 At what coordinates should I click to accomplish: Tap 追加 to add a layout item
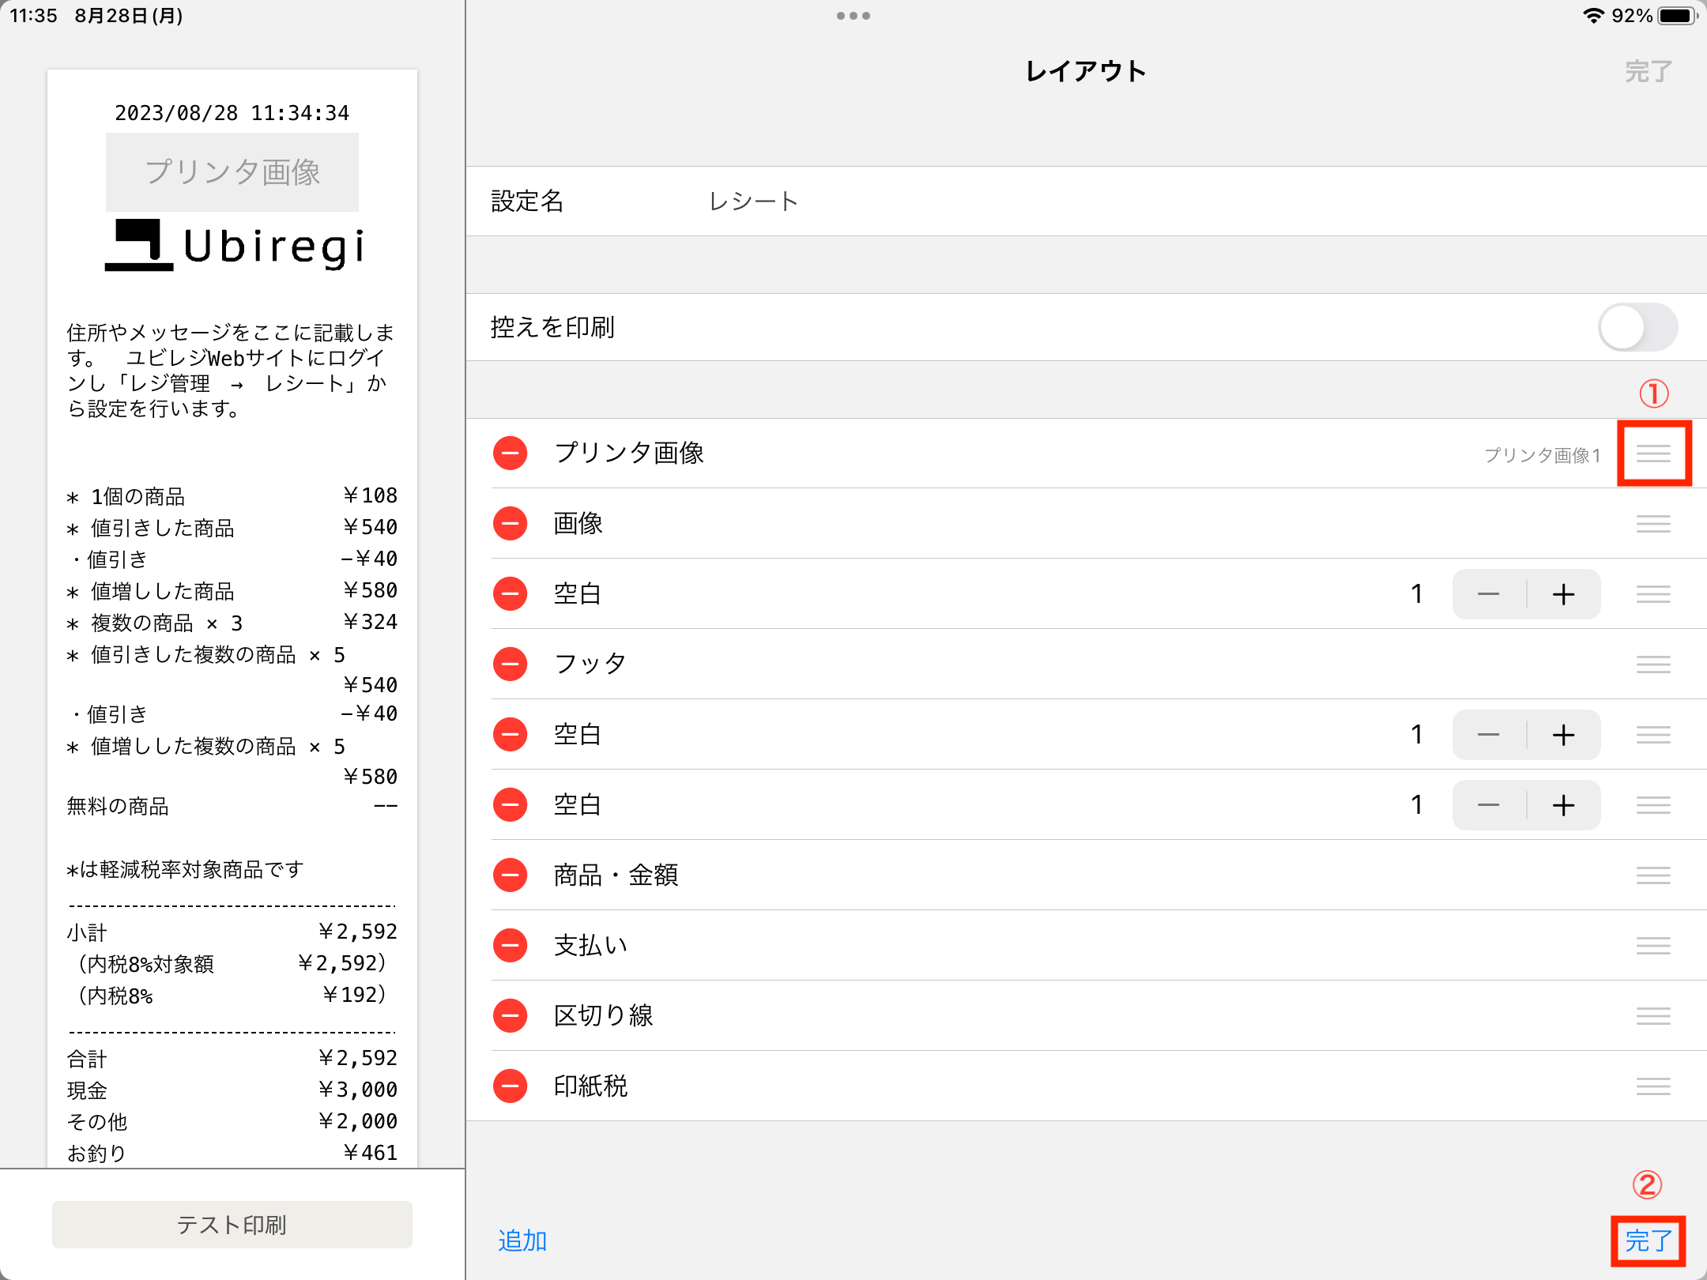pyautogui.click(x=522, y=1240)
